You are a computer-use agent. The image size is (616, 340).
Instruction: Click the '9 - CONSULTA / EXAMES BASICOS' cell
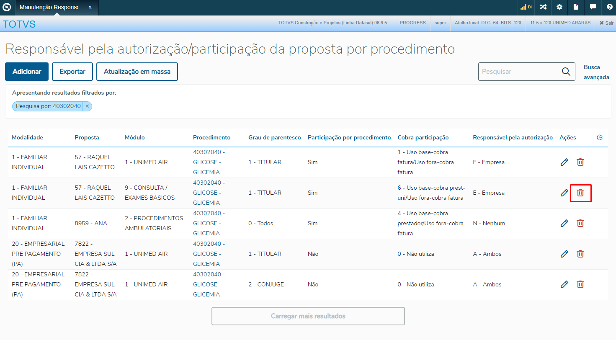149,193
